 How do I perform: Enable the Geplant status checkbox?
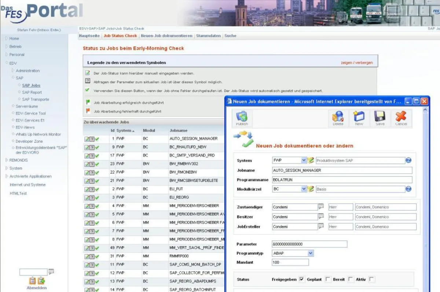click(x=327, y=279)
